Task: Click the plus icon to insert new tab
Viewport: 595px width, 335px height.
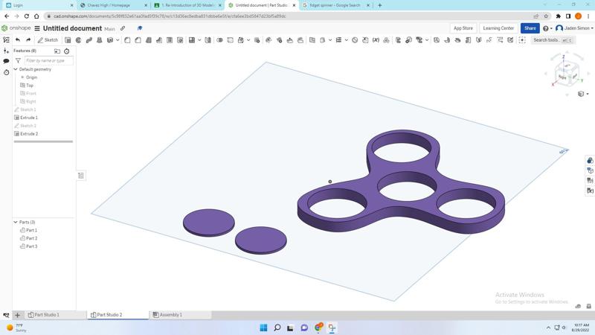Action: pos(17,315)
